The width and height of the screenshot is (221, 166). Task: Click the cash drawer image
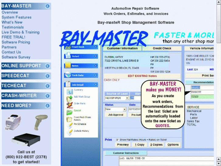coord(26,140)
